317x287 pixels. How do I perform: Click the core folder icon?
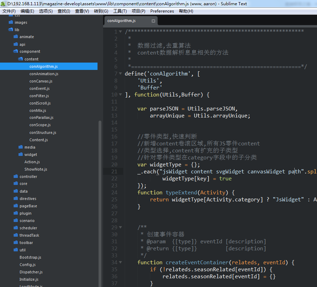16,184
